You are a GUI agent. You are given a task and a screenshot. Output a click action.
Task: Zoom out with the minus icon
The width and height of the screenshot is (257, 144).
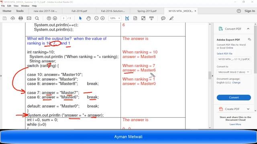pos(96,18)
